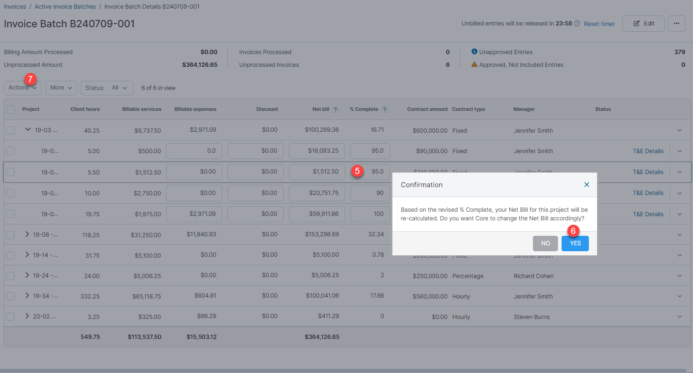Check the box for project 19-03 row

(x=10, y=130)
